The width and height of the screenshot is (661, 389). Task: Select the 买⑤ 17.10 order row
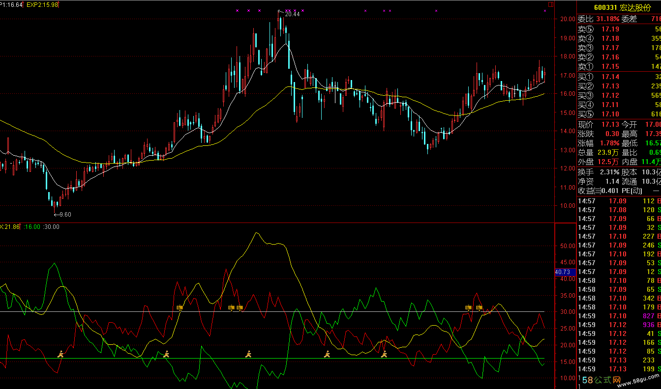tap(619, 114)
